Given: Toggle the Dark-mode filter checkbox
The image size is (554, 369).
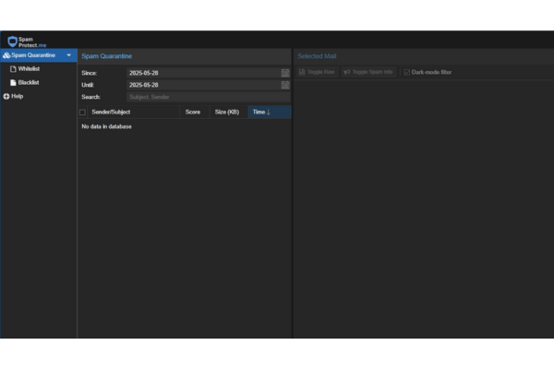Looking at the screenshot, I should (x=407, y=72).
